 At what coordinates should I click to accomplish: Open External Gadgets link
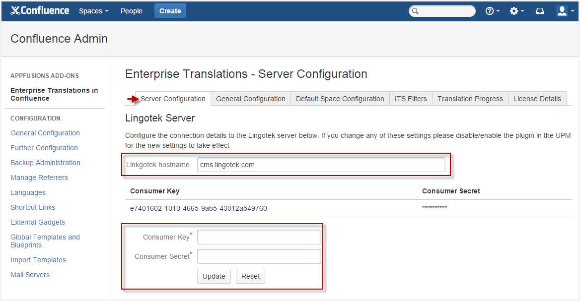click(x=38, y=222)
